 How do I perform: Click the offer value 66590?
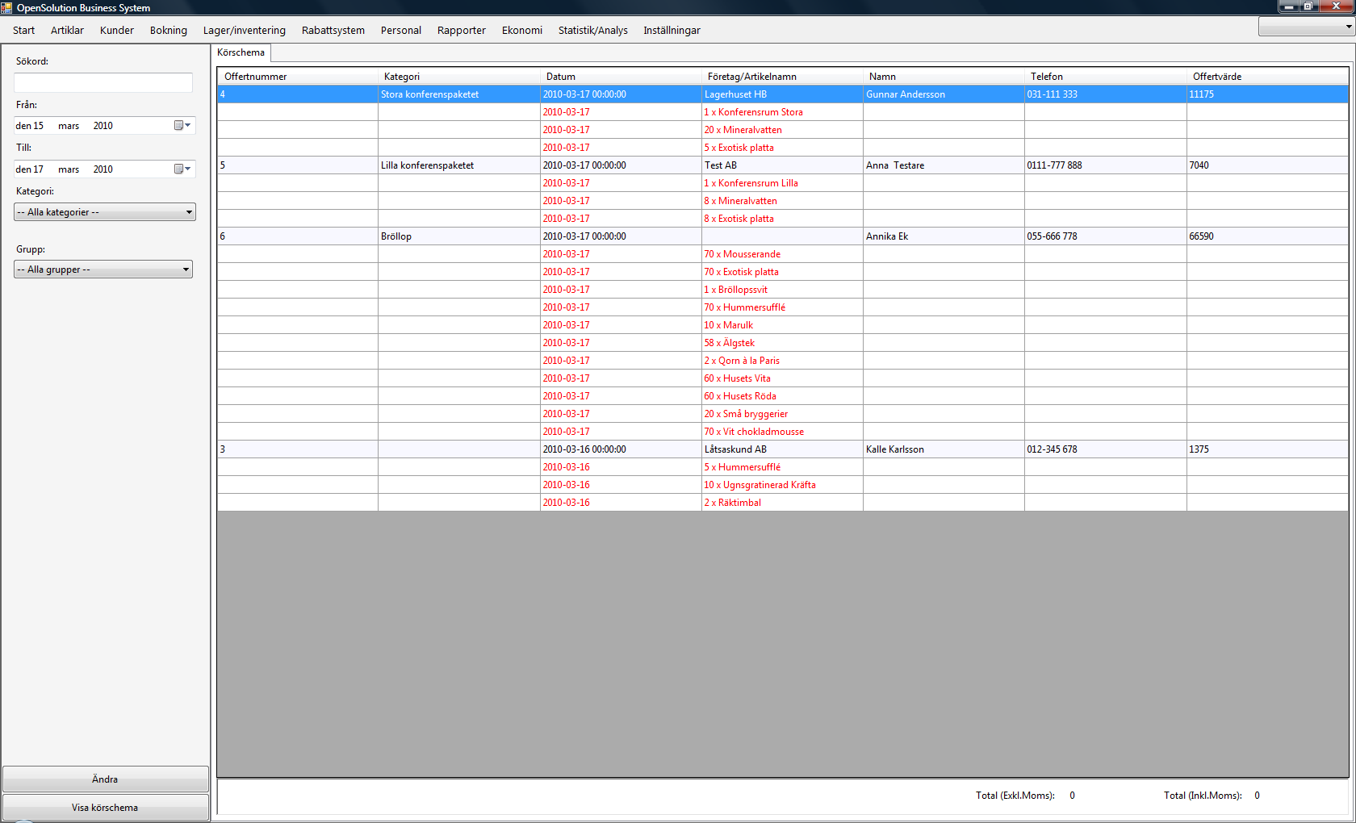click(1267, 236)
